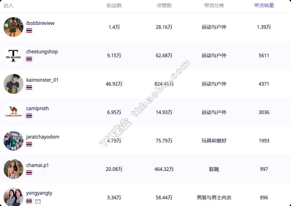The width and height of the screenshot is (291, 206).
Task: Sort by 带货销量 column header
Action: (264, 5)
